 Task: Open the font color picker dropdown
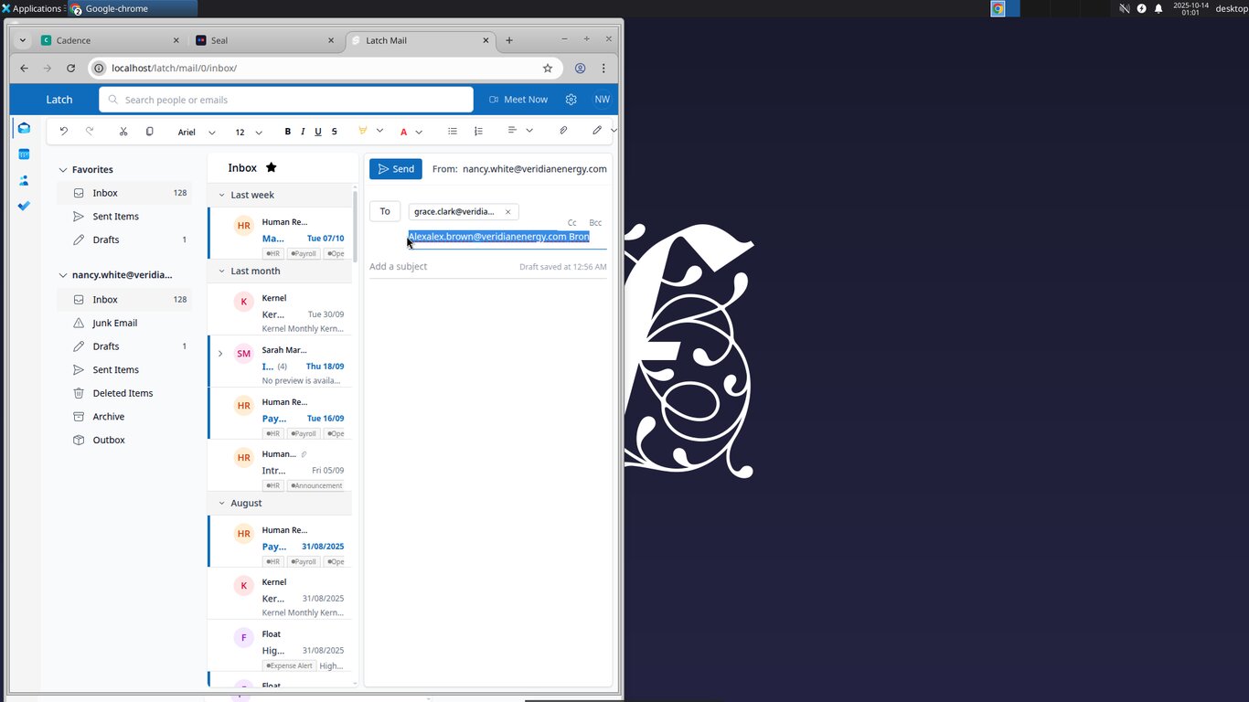(419, 132)
